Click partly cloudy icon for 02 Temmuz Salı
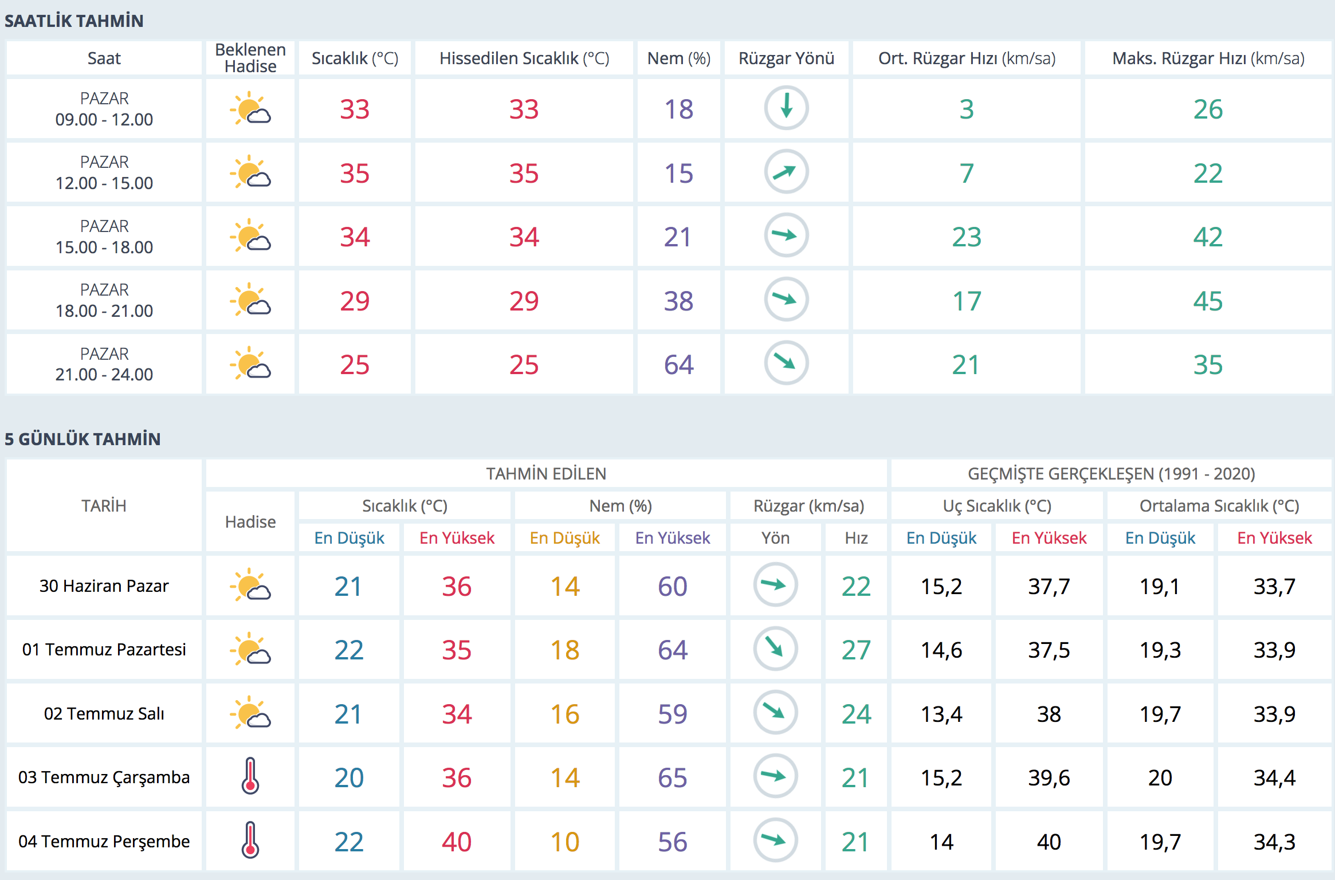 250,713
